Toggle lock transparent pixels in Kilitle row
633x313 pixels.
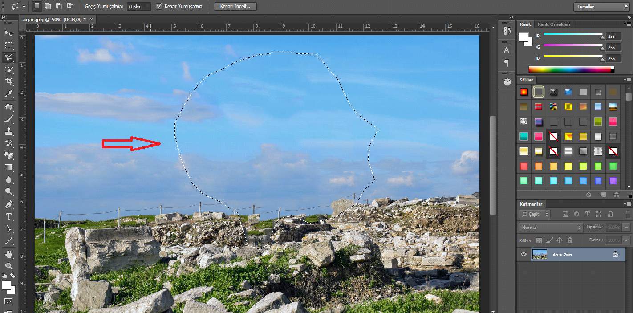(x=539, y=240)
